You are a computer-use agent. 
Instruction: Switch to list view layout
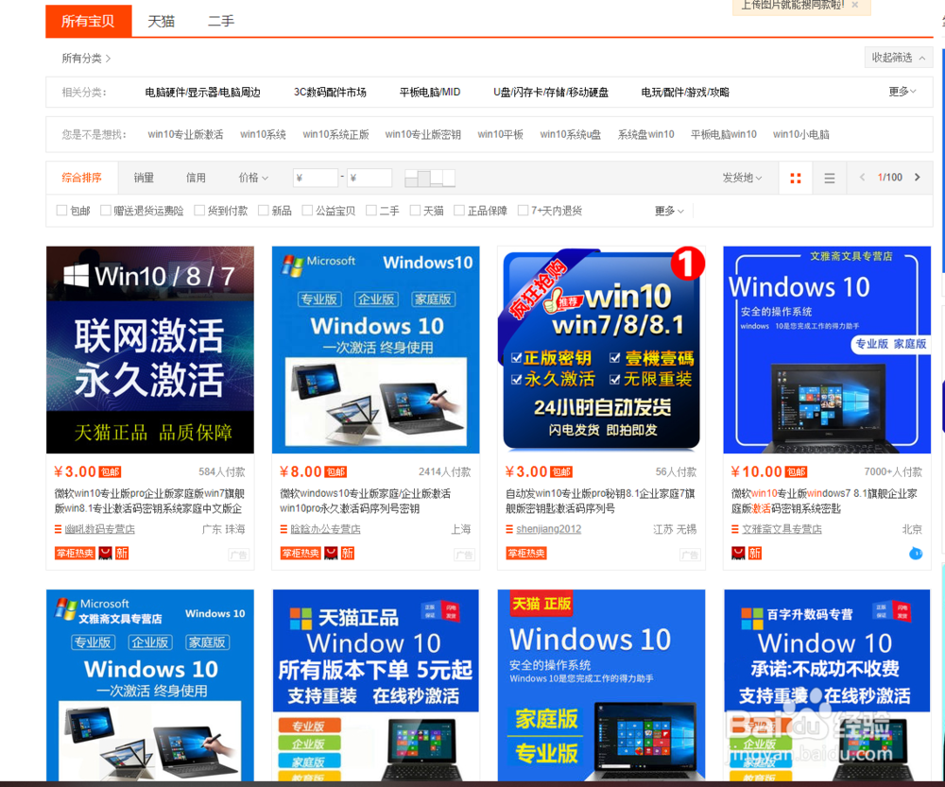[x=829, y=178]
